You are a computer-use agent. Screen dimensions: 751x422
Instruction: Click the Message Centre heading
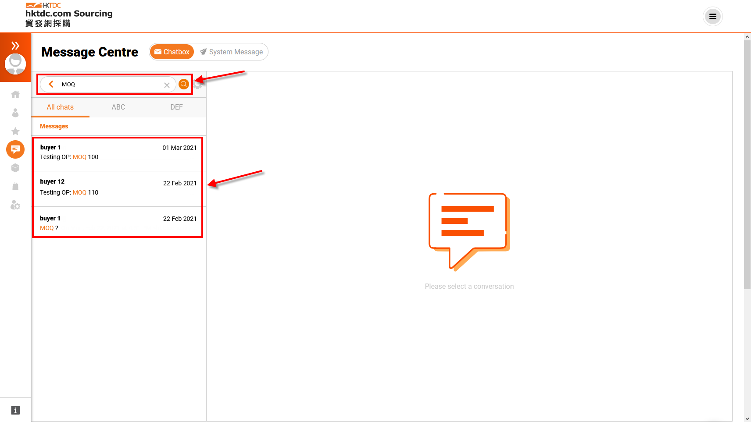90,52
